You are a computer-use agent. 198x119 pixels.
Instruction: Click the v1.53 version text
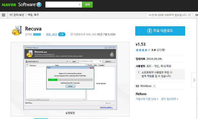click(x=141, y=44)
